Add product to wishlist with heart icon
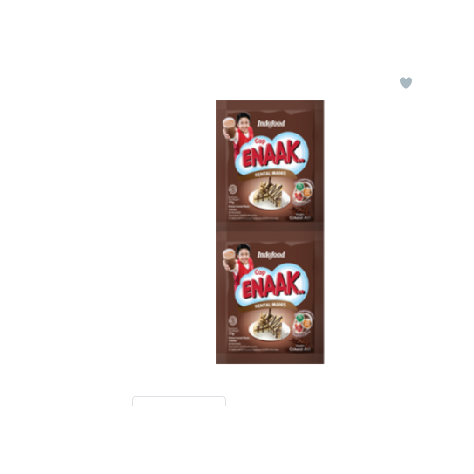The width and height of the screenshot is (474, 474). (x=406, y=83)
